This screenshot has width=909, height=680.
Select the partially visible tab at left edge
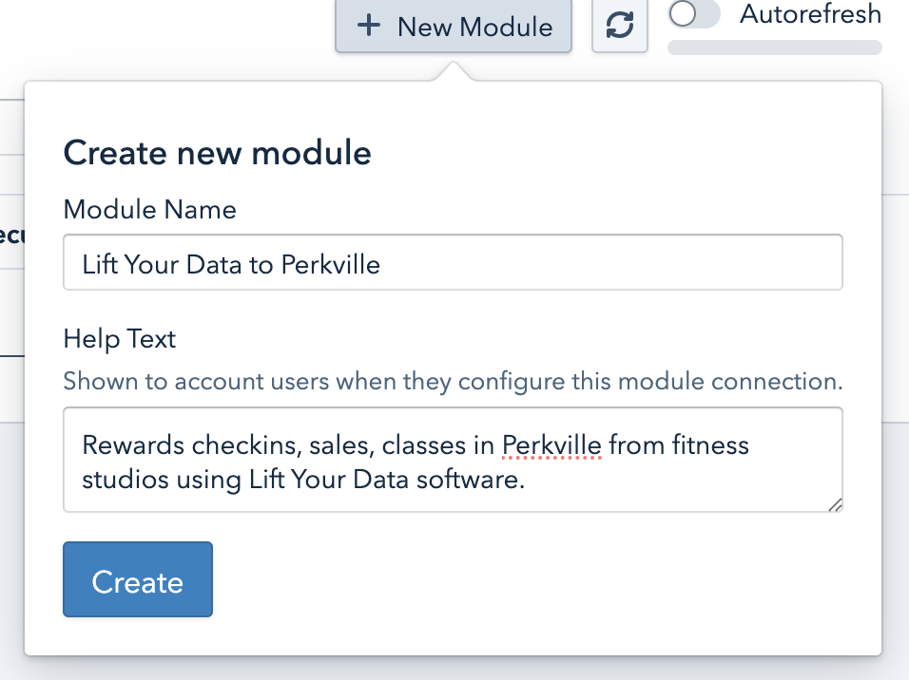pyautogui.click(x=11, y=236)
